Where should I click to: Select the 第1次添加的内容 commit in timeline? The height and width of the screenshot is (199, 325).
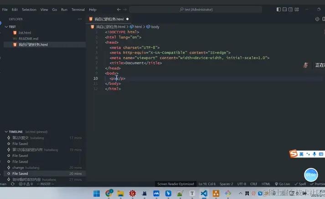[27, 150]
